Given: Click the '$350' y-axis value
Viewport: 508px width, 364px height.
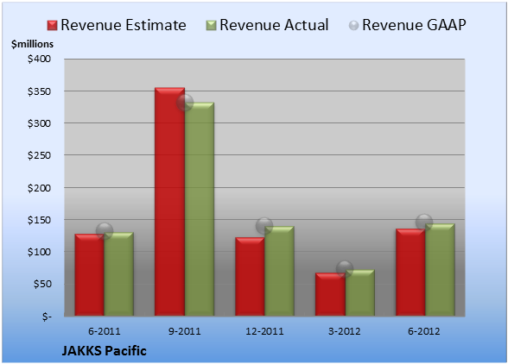Looking at the screenshot, I should click(39, 91).
